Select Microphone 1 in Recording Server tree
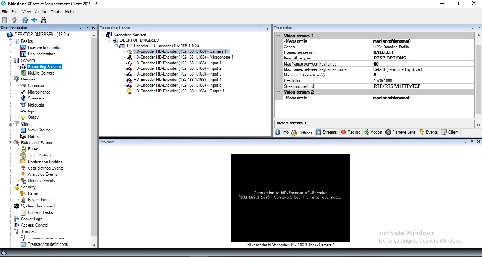The height and width of the screenshot is (257, 482). (183, 57)
